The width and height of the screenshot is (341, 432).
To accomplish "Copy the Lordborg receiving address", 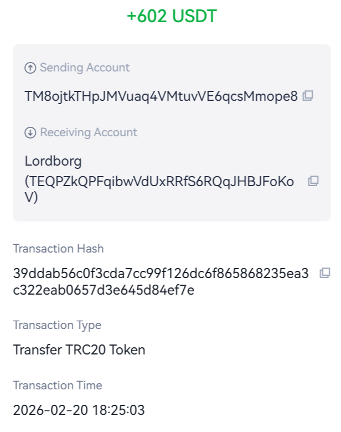I will 313,181.
